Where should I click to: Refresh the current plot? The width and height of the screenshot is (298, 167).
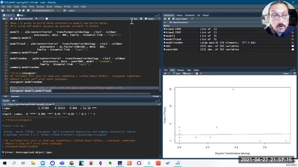pos(295,73)
